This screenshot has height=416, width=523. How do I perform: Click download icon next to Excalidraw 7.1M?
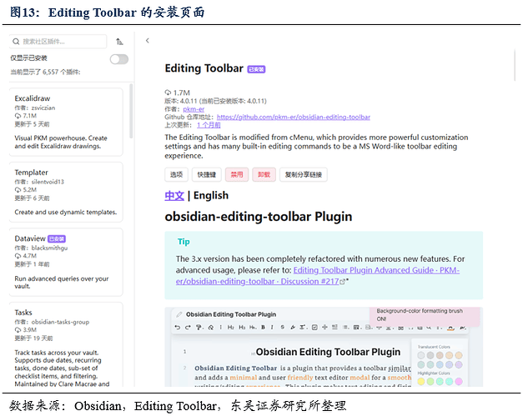[18, 116]
